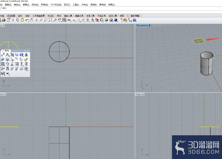Select the Rectangular Array tool
222x159 pixels.
3,64
